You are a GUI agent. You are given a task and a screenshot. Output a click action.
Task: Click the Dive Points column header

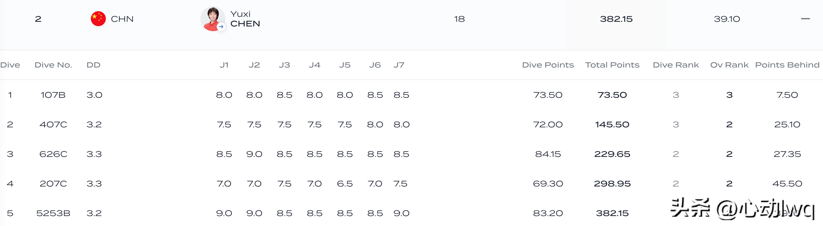[x=548, y=65]
